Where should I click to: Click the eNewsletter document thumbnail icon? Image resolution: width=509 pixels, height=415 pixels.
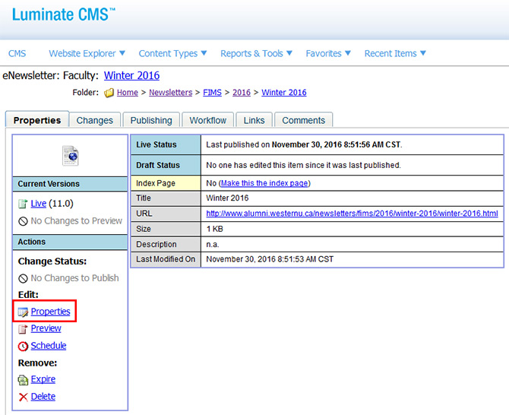click(x=70, y=155)
